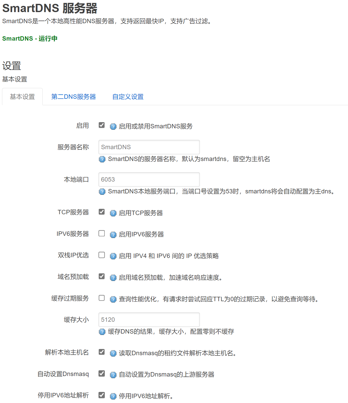The image size is (348, 403).
Task: Enable the IPV6服务器 checkbox
Action: 102,233
